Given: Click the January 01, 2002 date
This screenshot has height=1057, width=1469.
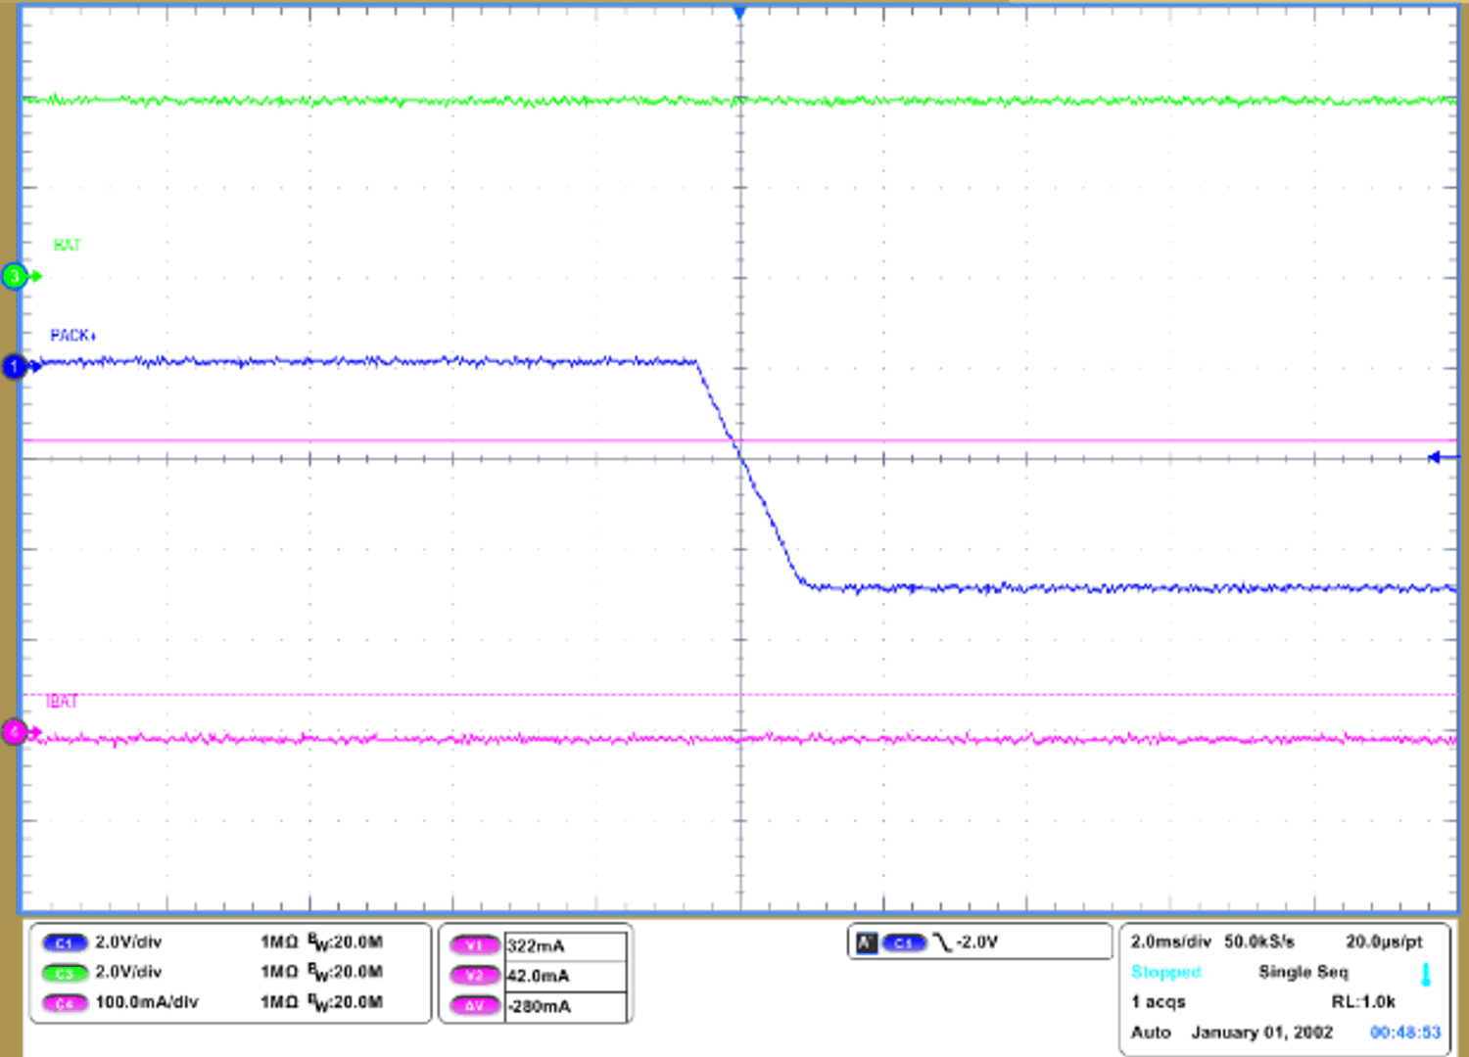Looking at the screenshot, I should point(1262,1033).
